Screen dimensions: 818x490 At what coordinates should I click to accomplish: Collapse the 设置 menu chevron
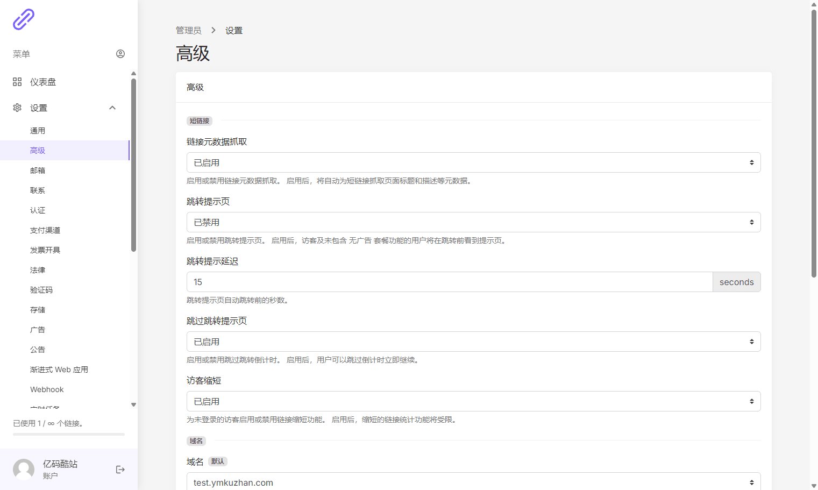point(112,108)
